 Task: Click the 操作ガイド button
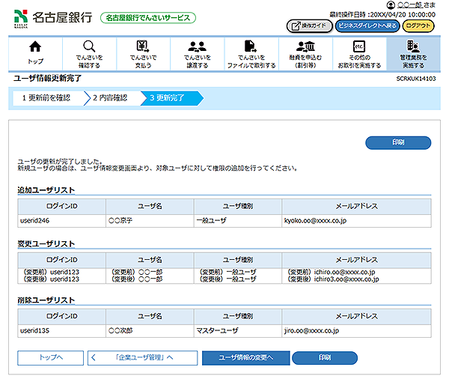[308, 25]
